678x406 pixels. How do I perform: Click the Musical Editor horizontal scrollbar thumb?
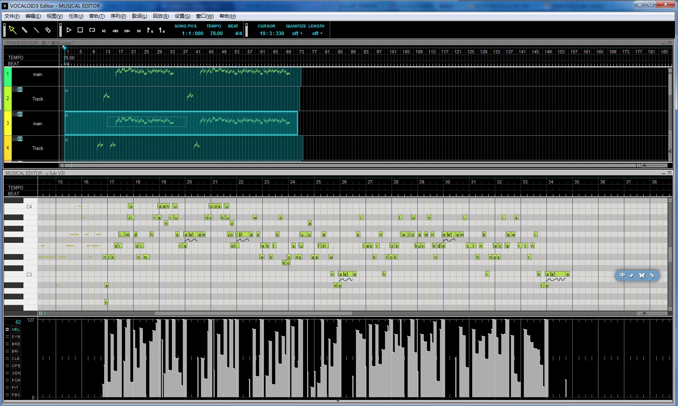253,313
